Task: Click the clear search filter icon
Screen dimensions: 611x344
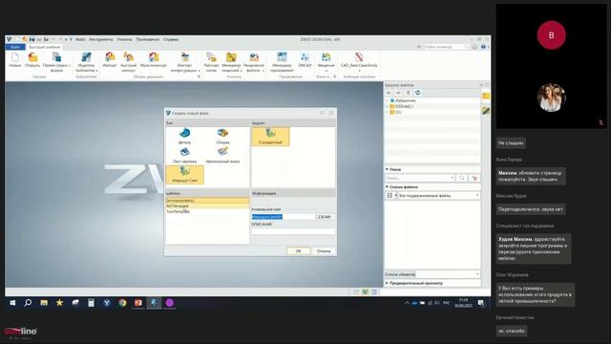Action: click(474, 178)
